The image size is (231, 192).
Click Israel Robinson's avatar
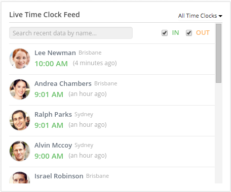(x=20, y=177)
